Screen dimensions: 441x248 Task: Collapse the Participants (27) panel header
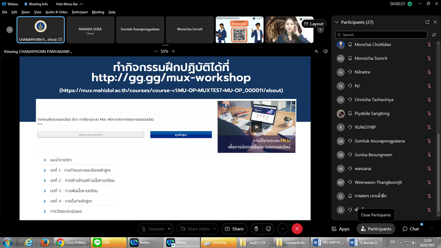337,22
